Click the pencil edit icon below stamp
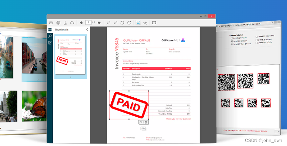The width and height of the screenshot is (287, 146). (141, 122)
